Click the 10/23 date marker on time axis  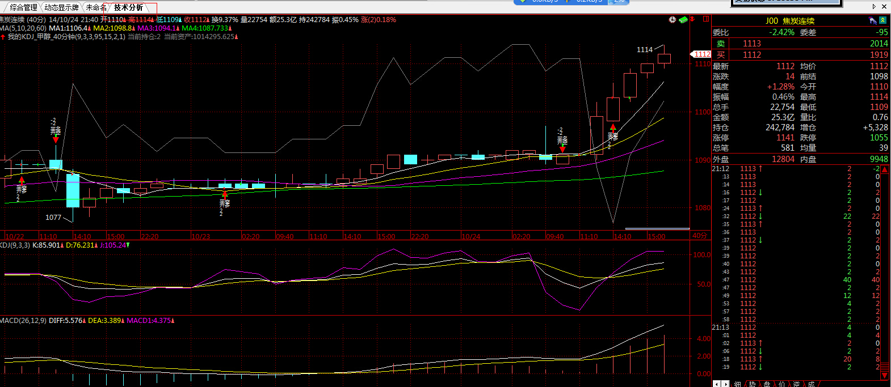[200, 236]
